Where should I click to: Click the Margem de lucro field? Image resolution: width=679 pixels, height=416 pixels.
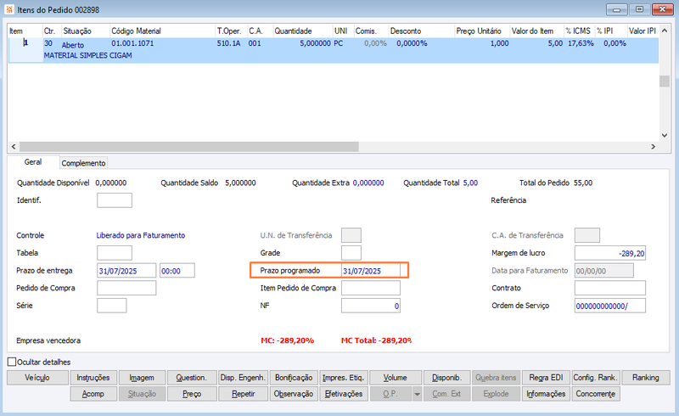click(610, 253)
